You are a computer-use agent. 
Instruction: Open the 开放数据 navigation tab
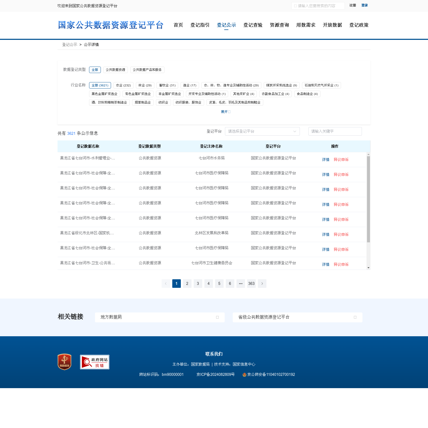click(x=332, y=25)
